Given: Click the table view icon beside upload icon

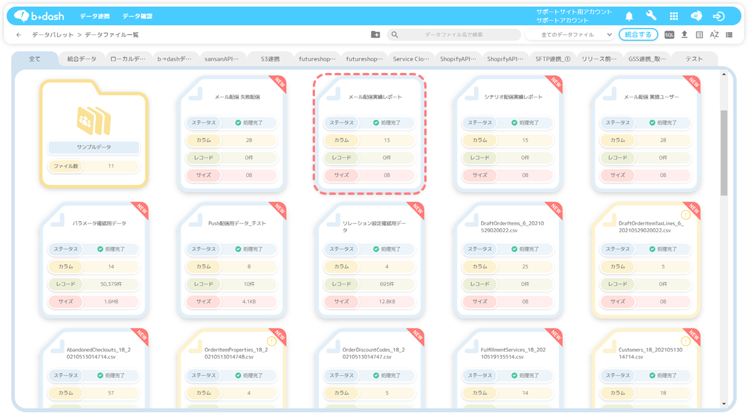Looking at the screenshot, I should (x=699, y=35).
